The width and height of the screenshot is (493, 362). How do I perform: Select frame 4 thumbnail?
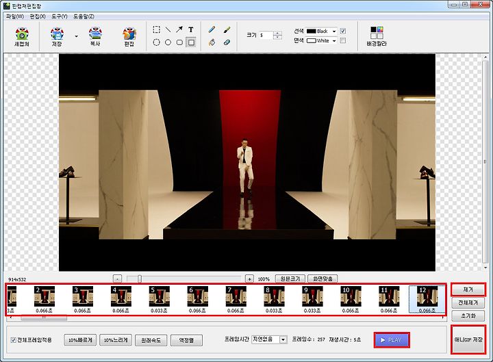tap(121, 296)
